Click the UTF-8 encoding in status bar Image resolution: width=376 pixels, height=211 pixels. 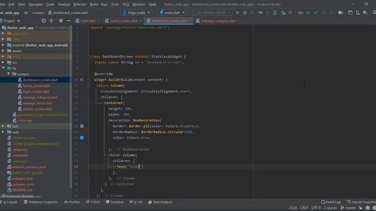coord(316,208)
